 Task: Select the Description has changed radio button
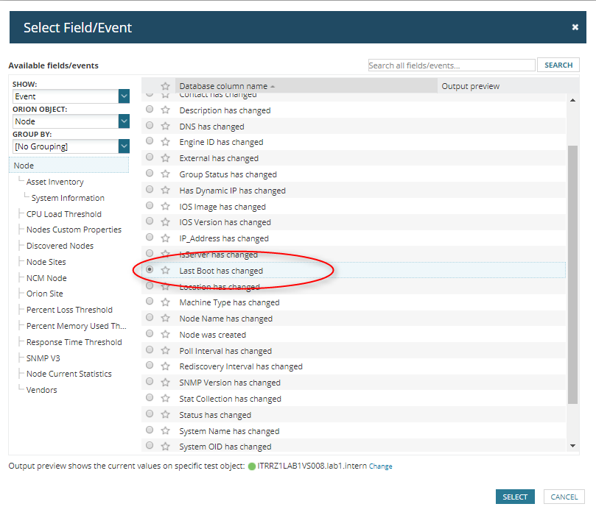(x=150, y=110)
